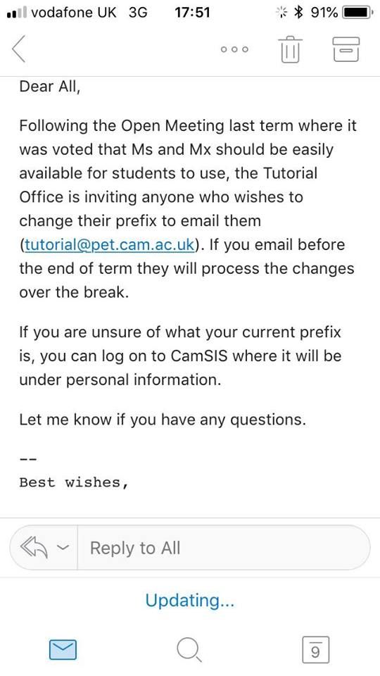Tap the 17:51 clock in status bar
This screenshot has height=676, width=380.
(192, 13)
